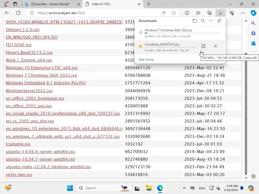Search downloads with the magnifier icon

click(203, 21)
